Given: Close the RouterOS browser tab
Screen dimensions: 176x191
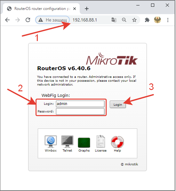Looking at the screenshot, I should (75, 9).
